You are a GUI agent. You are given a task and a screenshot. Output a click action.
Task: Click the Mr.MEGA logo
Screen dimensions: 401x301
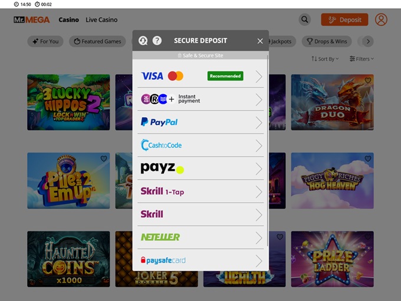tap(32, 19)
